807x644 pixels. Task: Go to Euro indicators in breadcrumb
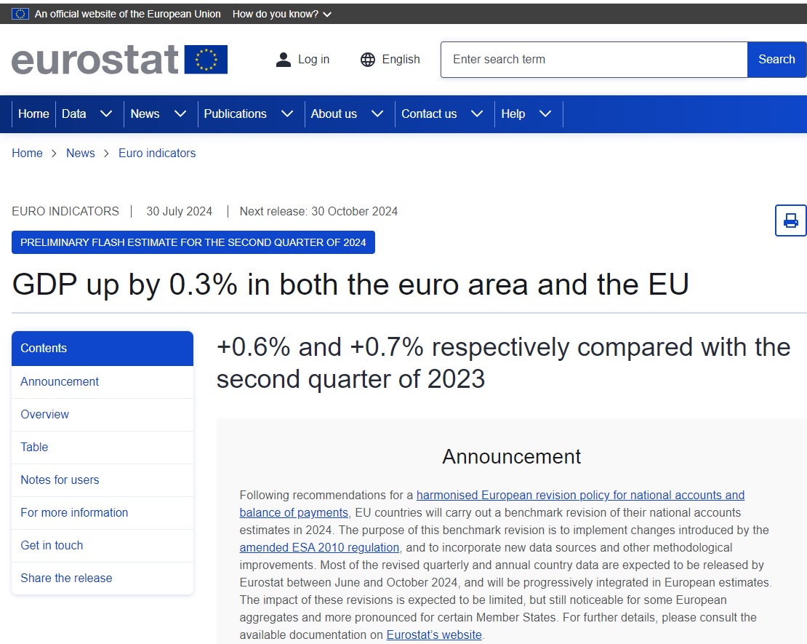pos(157,154)
